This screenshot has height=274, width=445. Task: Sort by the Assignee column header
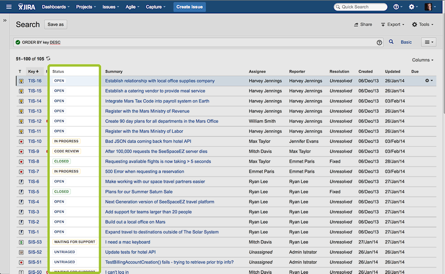(x=257, y=71)
